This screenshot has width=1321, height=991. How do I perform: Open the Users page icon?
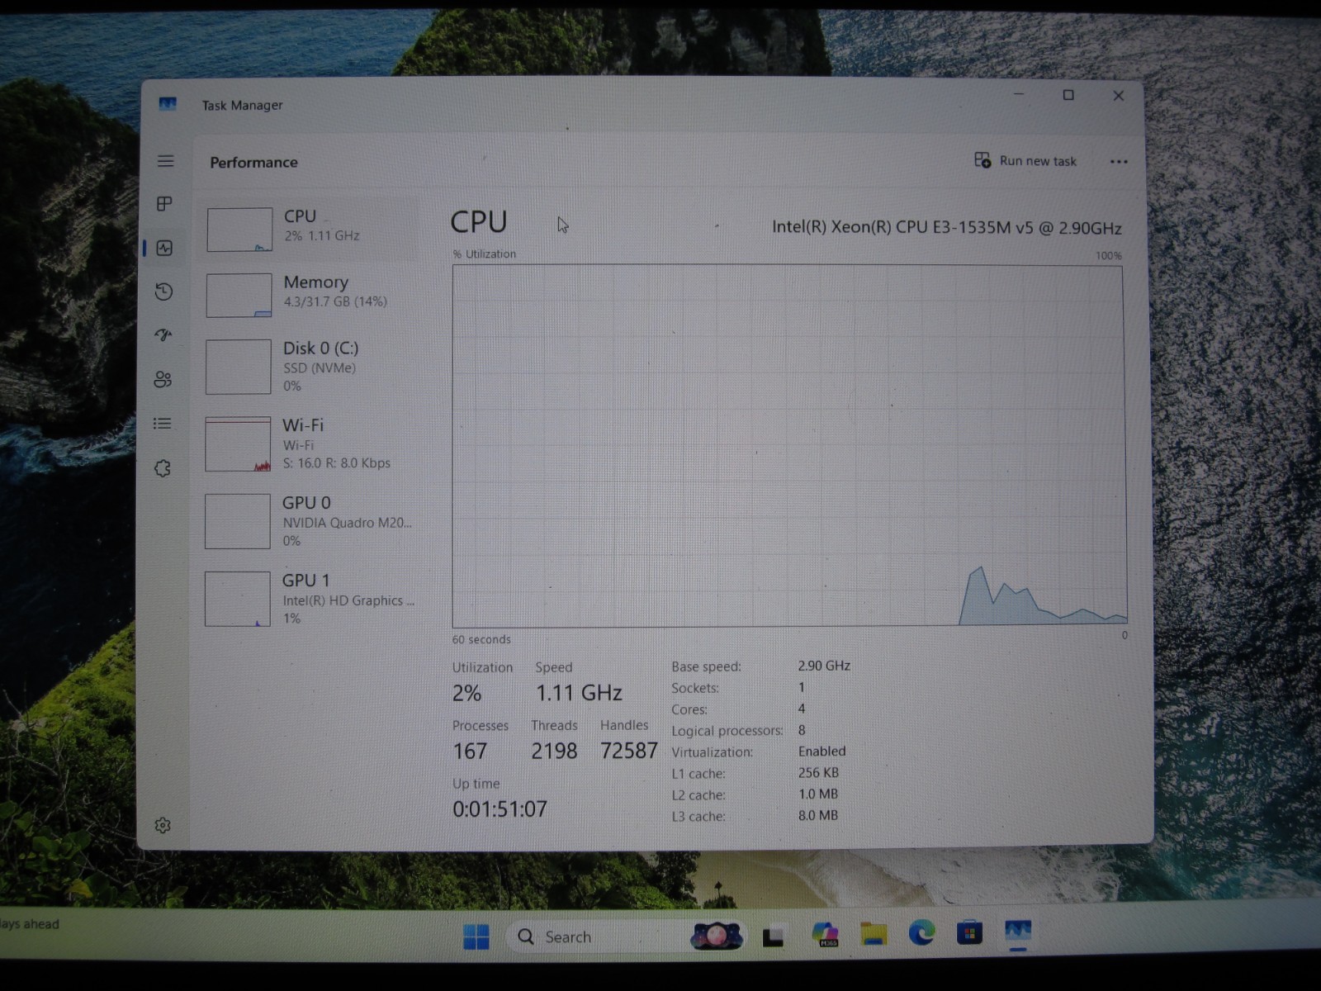click(x=163, y=379)
